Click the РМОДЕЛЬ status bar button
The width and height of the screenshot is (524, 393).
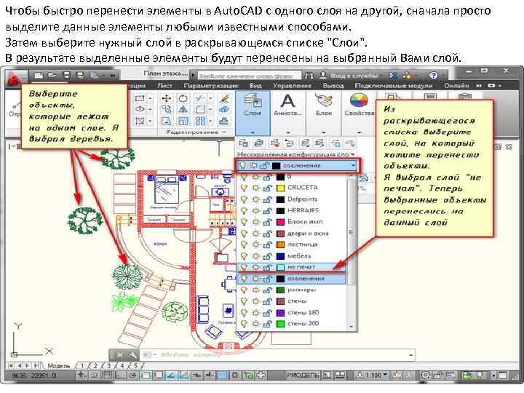[303, 376]
